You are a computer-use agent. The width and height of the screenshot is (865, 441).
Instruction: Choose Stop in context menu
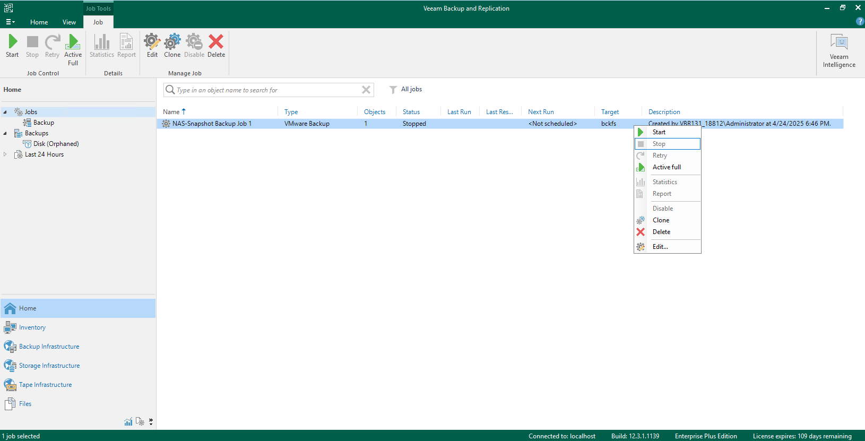coord(668,144)
